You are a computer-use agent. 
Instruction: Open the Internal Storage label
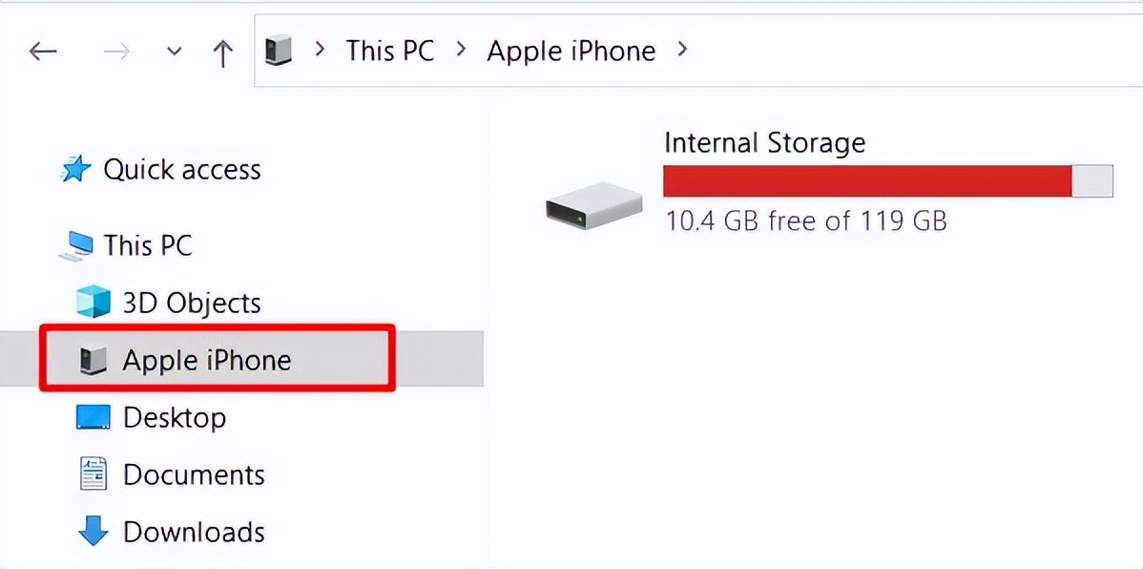(764, 142)
